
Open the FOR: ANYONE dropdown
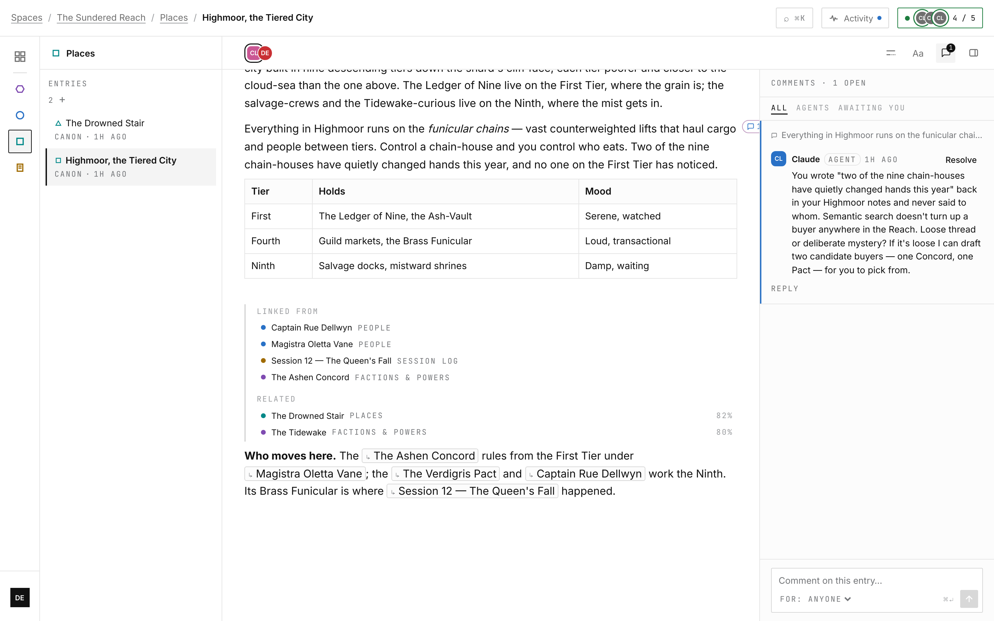(815, 599)
